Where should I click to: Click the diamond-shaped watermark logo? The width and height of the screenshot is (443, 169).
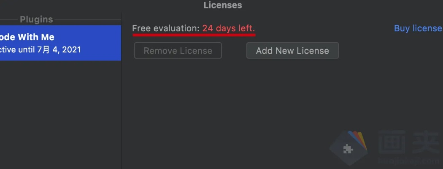click(x=348, y=148)
